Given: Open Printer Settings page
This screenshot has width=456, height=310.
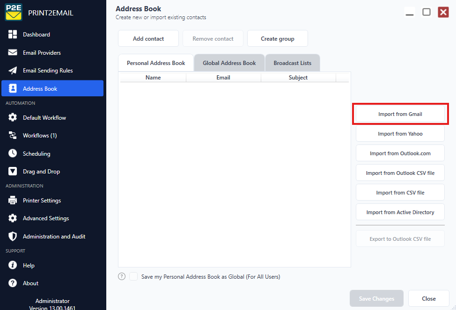Looking at the screenshot, I should tap(52, 201).
